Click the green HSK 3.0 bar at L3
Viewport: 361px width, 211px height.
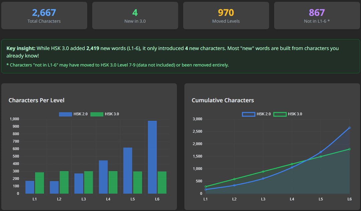tap(89, 182)
